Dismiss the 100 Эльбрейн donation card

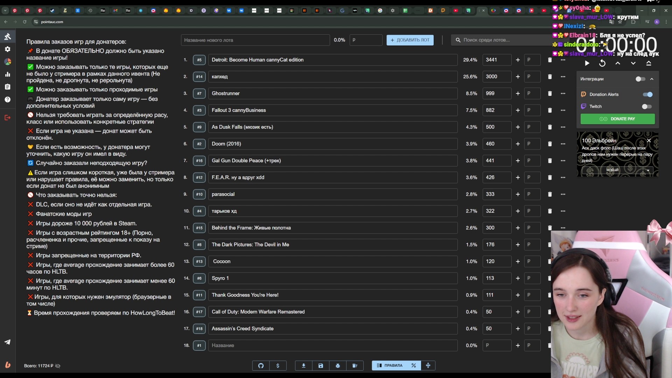click(649, 140)
